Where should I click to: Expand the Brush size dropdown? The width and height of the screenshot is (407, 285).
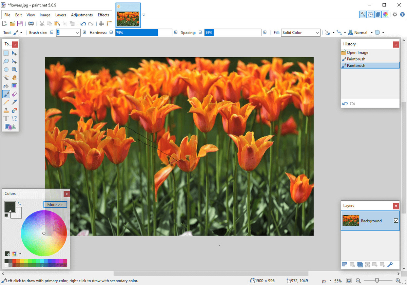78,33
